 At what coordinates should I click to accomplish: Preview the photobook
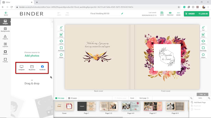[170, 14]
